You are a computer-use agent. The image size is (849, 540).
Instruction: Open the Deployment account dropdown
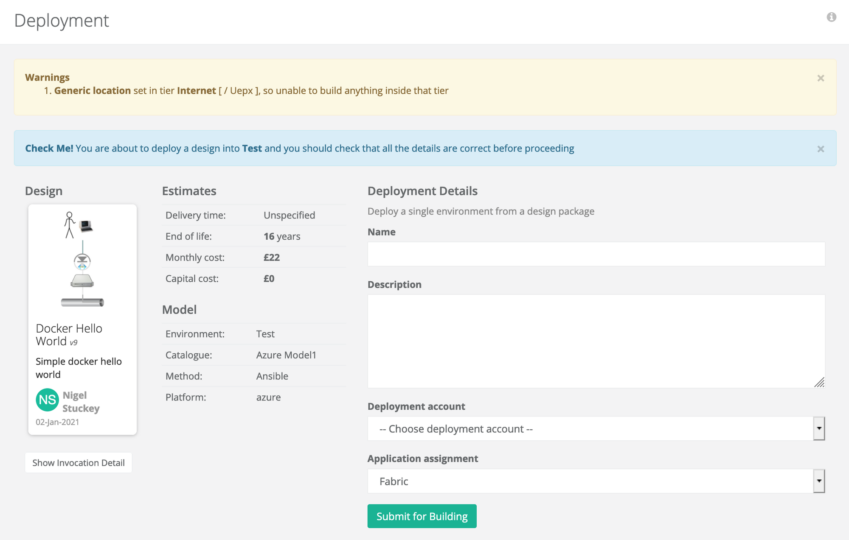590,428
